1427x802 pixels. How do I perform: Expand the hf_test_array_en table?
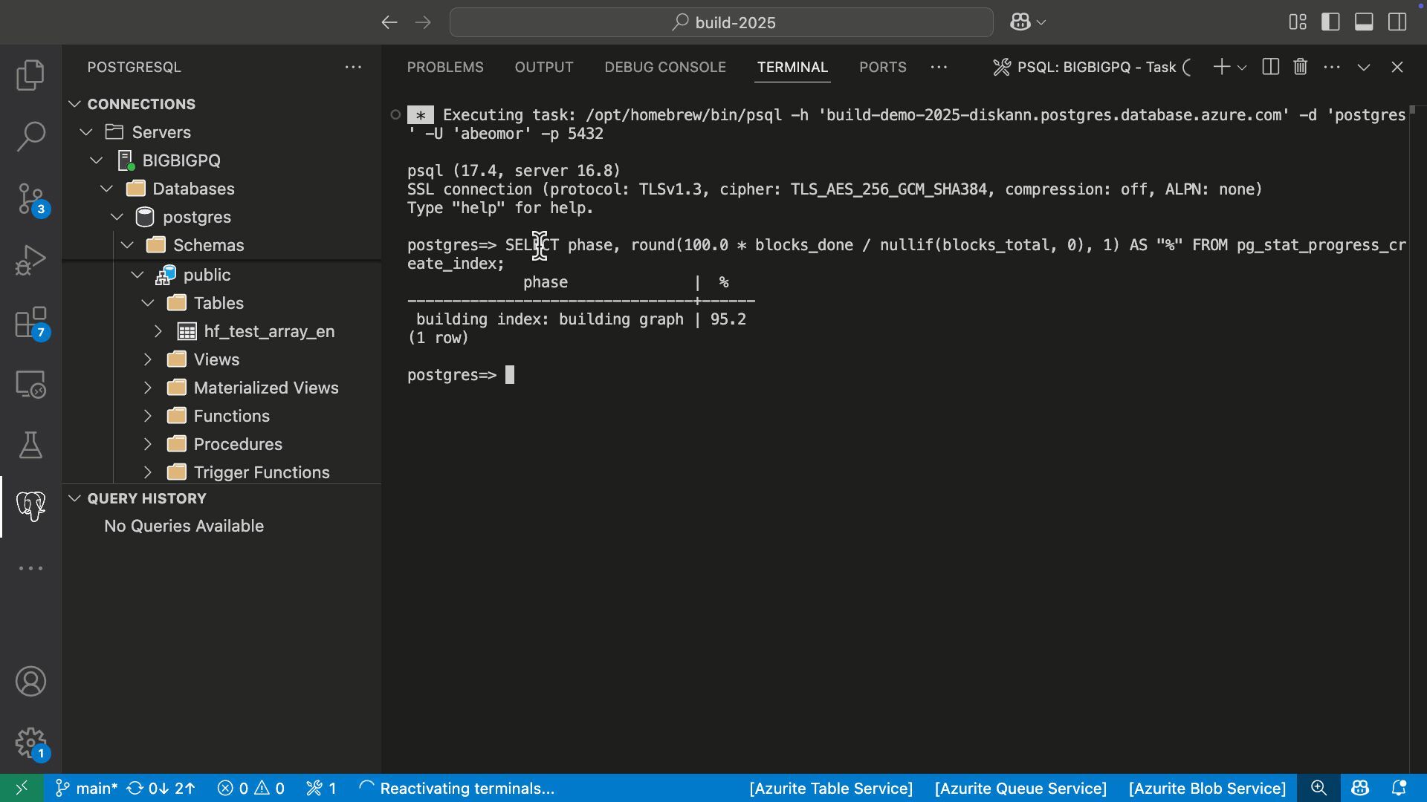click(158, 331)
